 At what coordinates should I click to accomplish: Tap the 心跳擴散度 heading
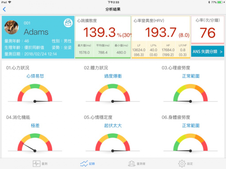tap(87, 21)
